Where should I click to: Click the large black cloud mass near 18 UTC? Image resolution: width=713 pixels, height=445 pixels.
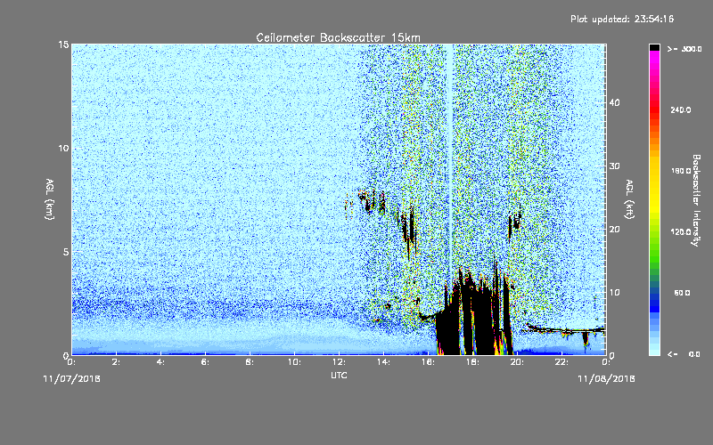tap(475, 313)
